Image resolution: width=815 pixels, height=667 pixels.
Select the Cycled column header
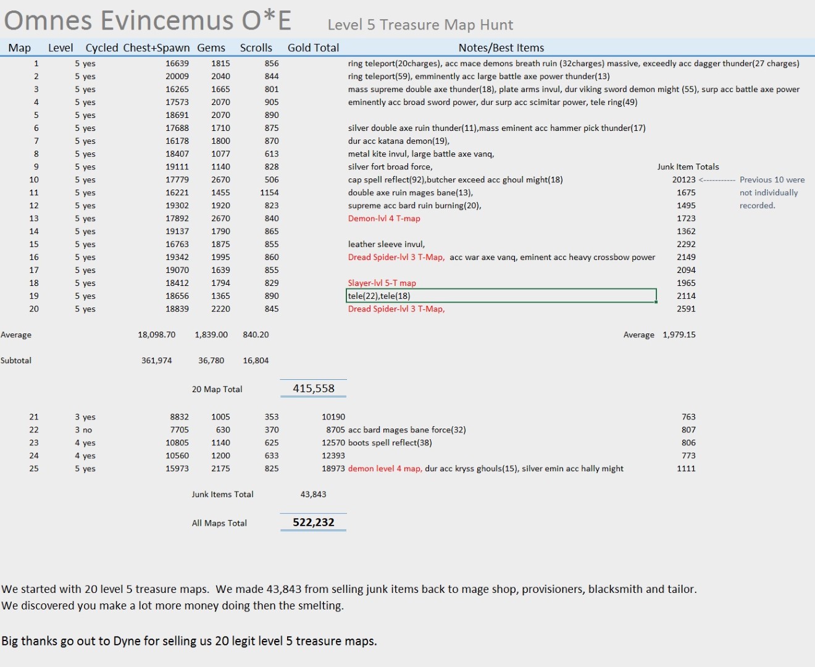(x=102, y=48)
